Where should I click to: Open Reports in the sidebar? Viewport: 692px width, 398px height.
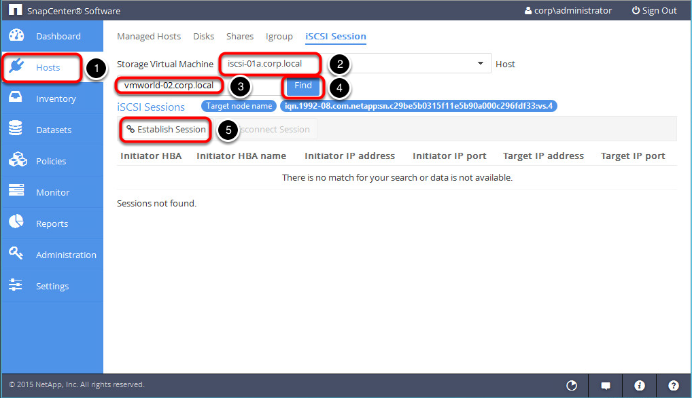point(52,223)
